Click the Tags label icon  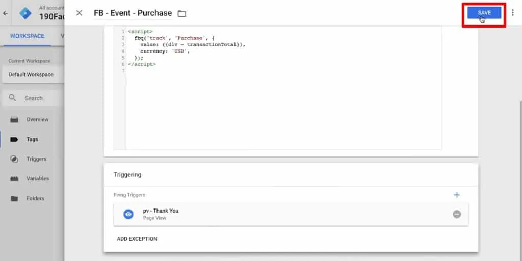[x=14, y=139]
